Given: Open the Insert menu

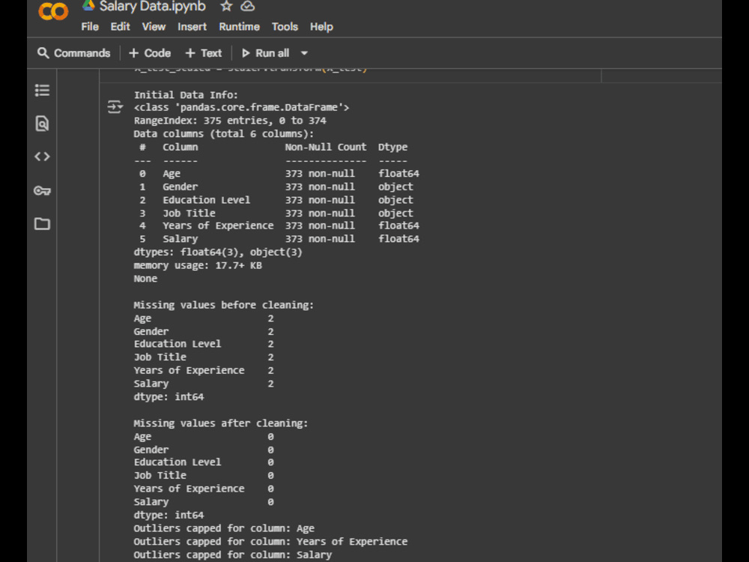Looking at the screenshot, I should click(192, 27).
